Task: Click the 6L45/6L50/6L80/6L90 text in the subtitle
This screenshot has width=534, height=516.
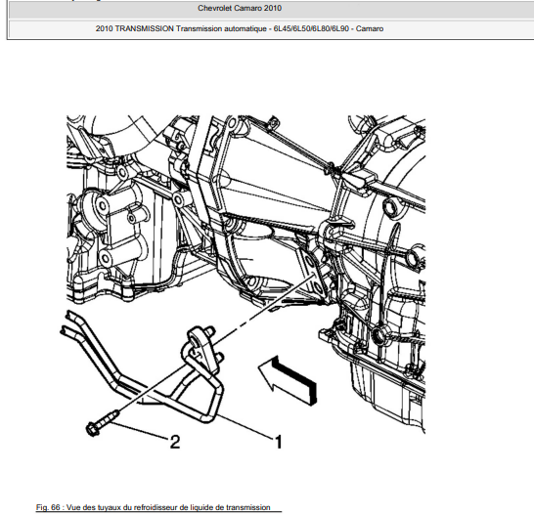Action: 311,28
